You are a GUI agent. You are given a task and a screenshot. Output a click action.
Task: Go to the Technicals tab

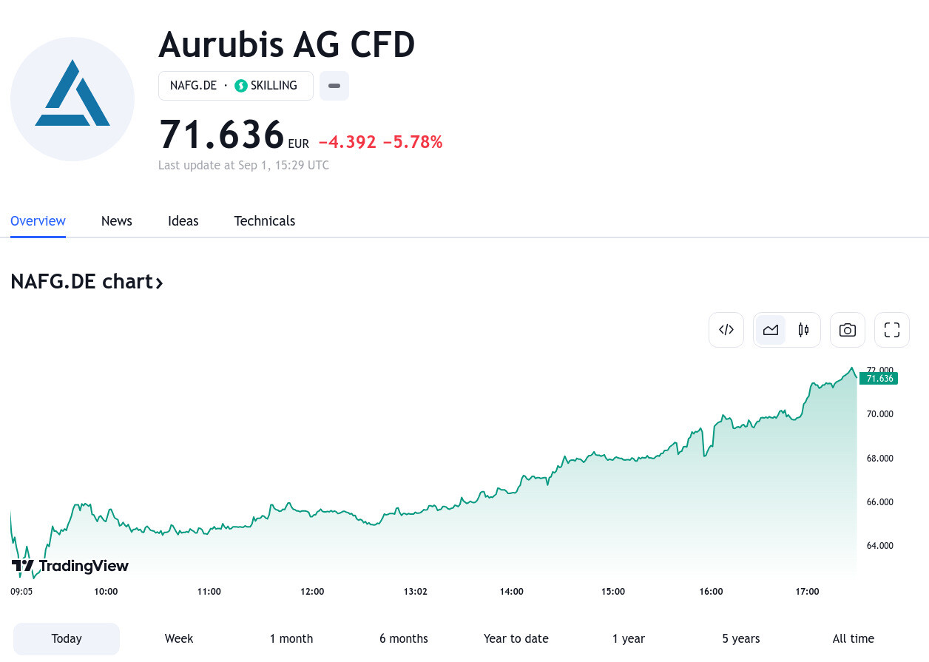[265, 221]
